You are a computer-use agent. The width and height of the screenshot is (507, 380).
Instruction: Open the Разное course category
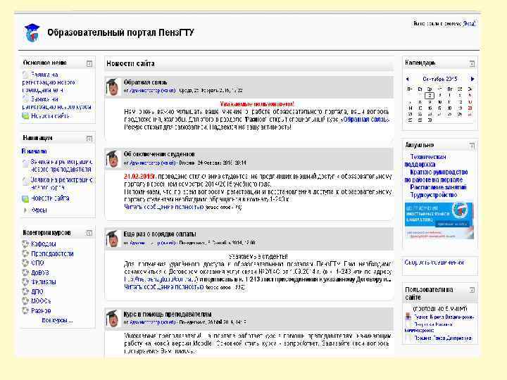pos(41,310)
